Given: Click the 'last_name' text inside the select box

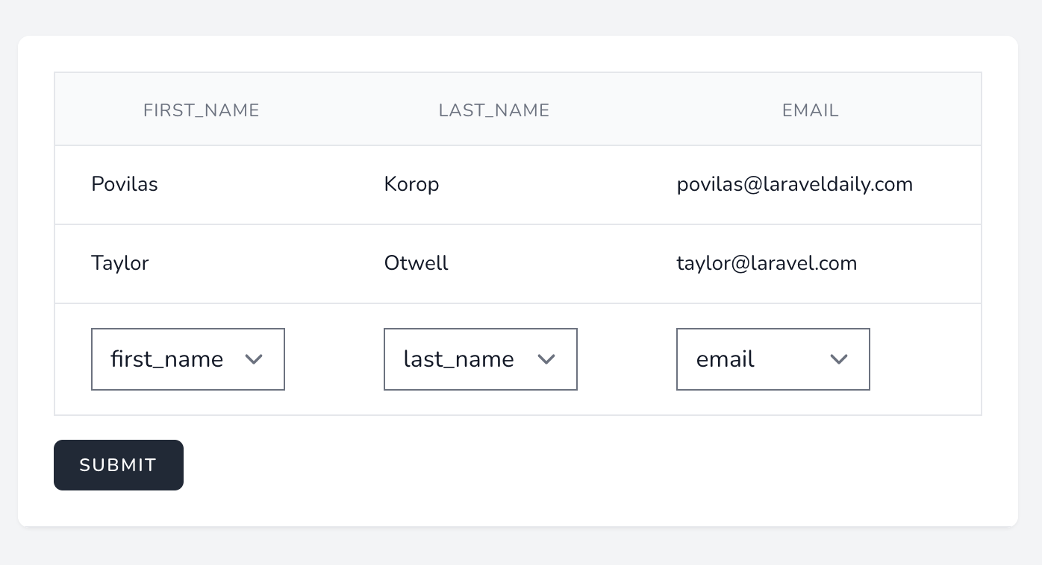Looking at the screenshot, I should pyautogui.click(x=459, y=359).
